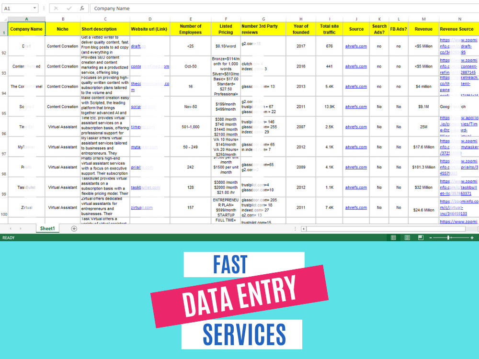Select the Number of Employees header cell
Viewport: 479px width, 359px height.
(x=191, y=29)
